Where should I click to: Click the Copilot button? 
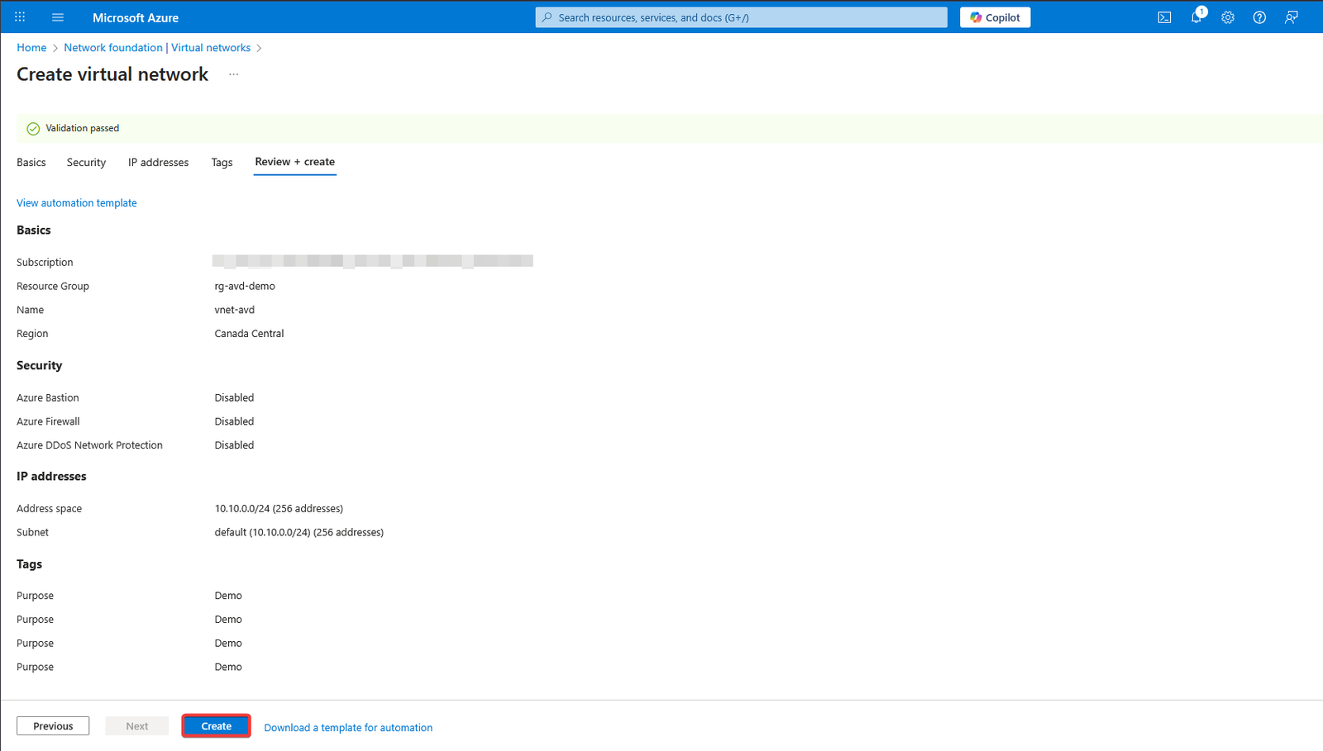tap(995, 17)
